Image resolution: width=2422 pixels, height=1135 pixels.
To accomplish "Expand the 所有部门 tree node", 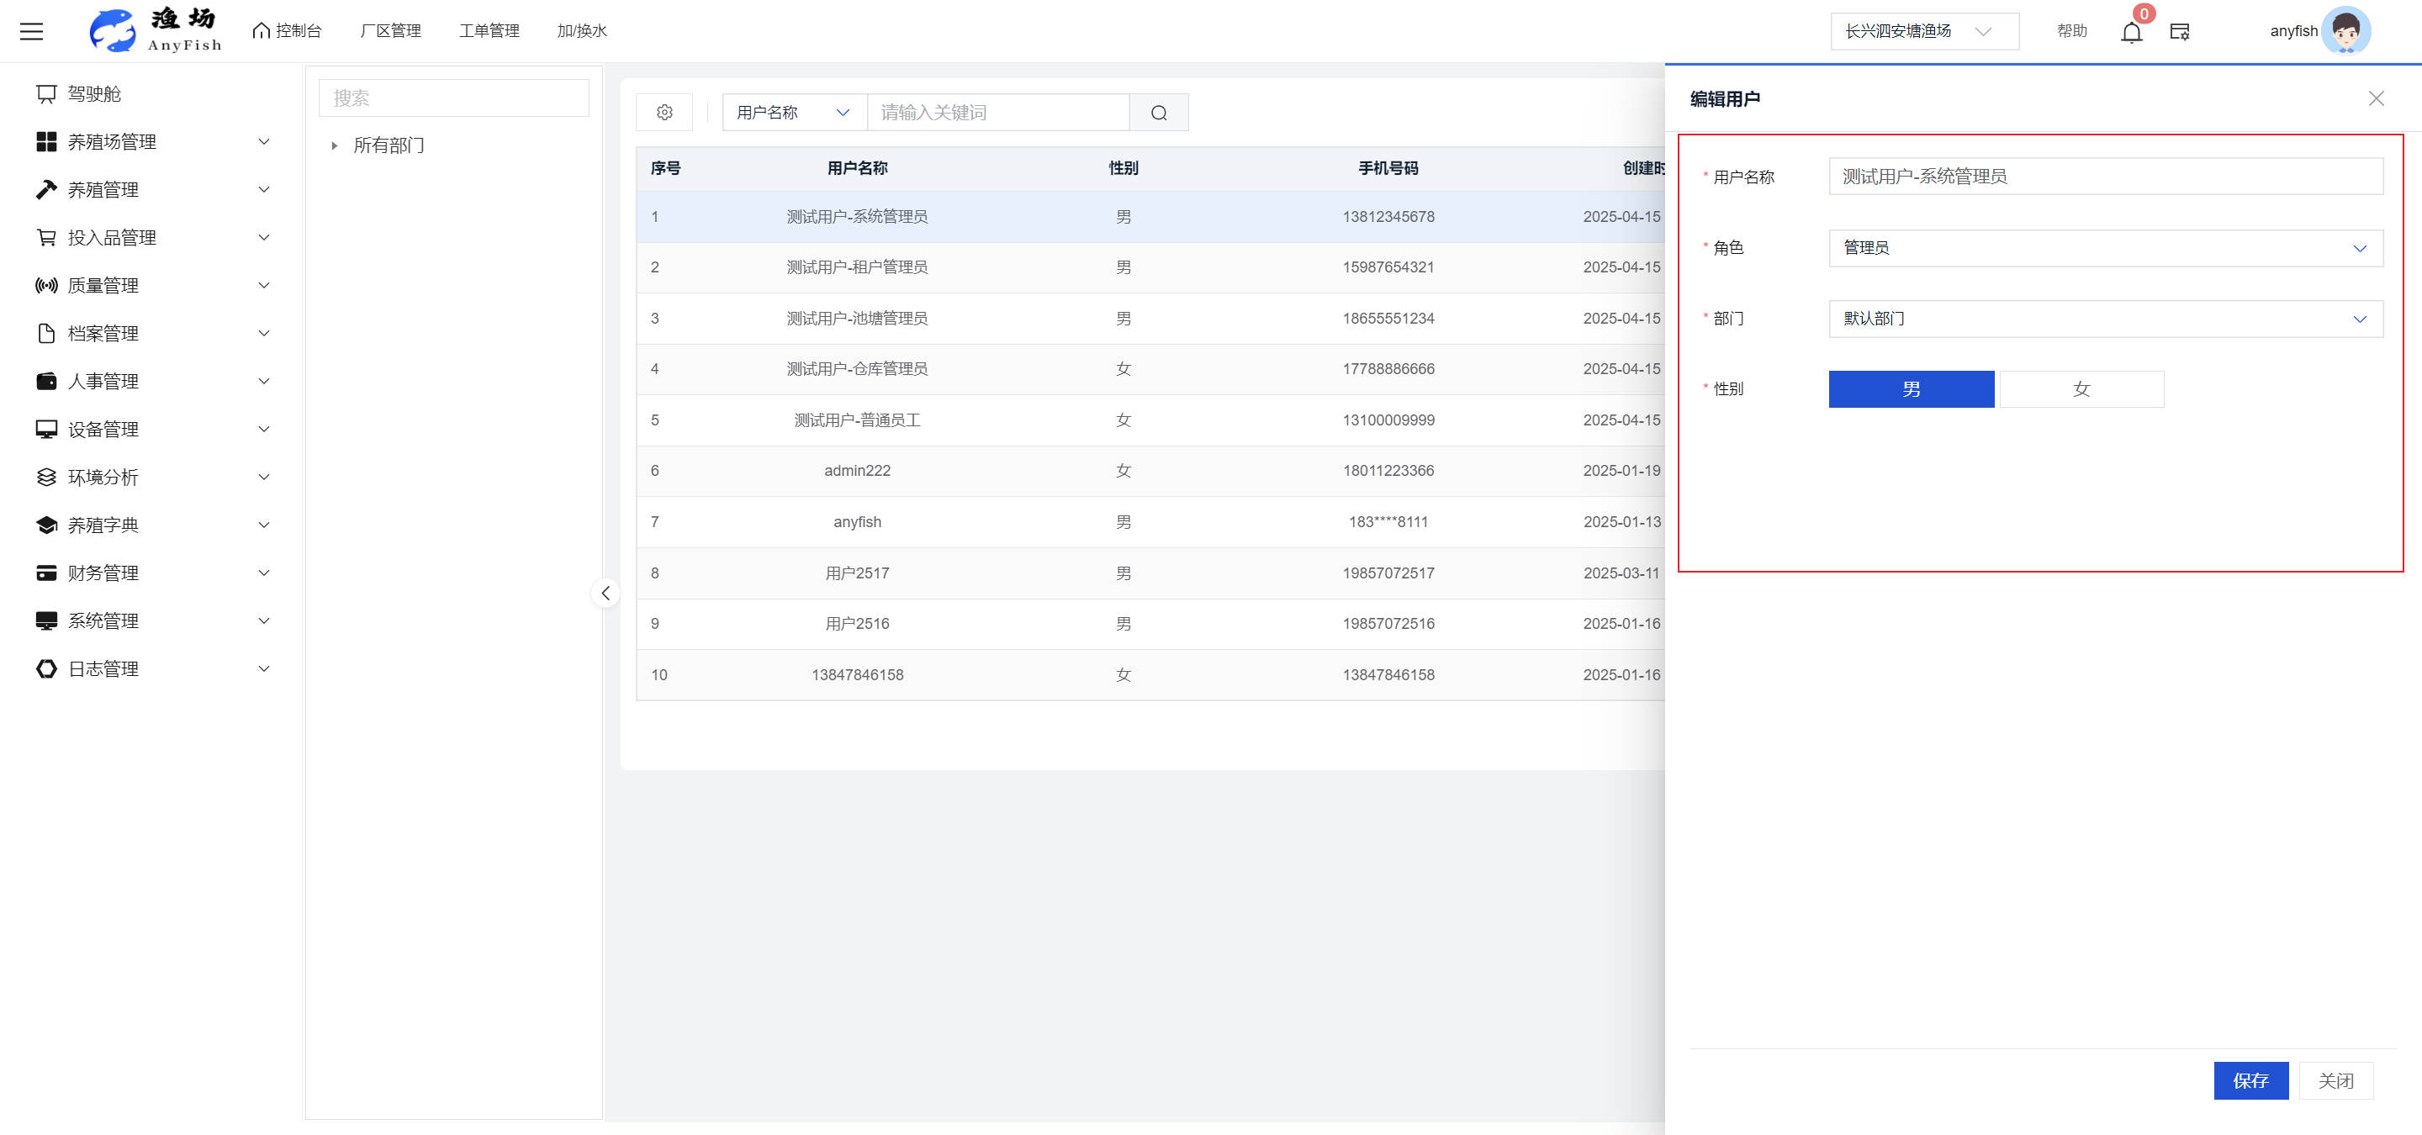I will coord(334,145).
